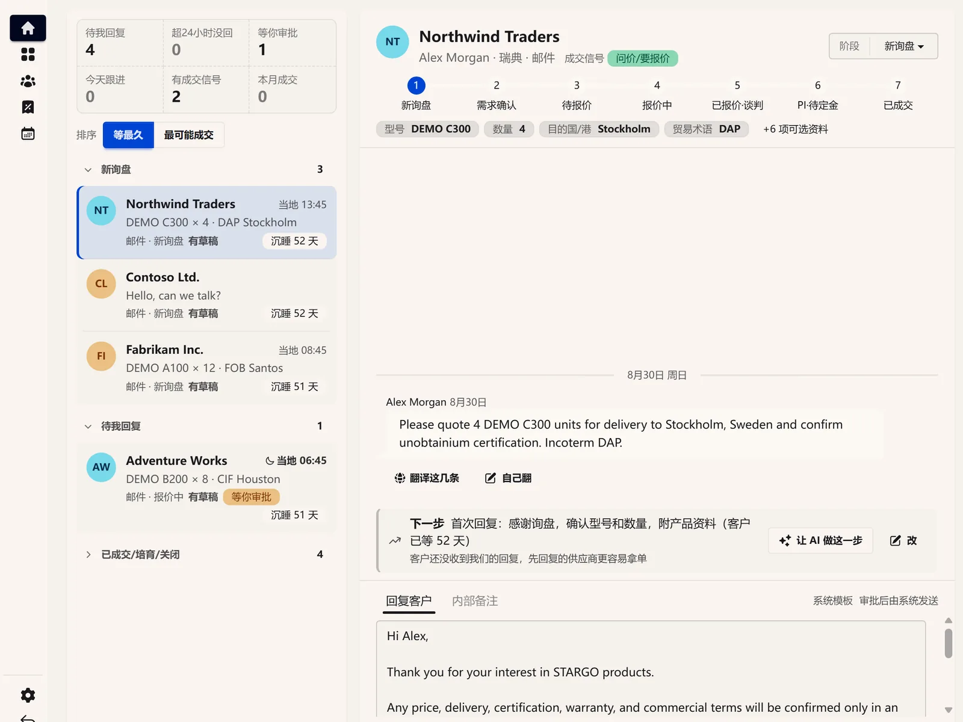Click the pencil icon beside 自己翻
Screen dimensions: 963x722
coord(491,478)
